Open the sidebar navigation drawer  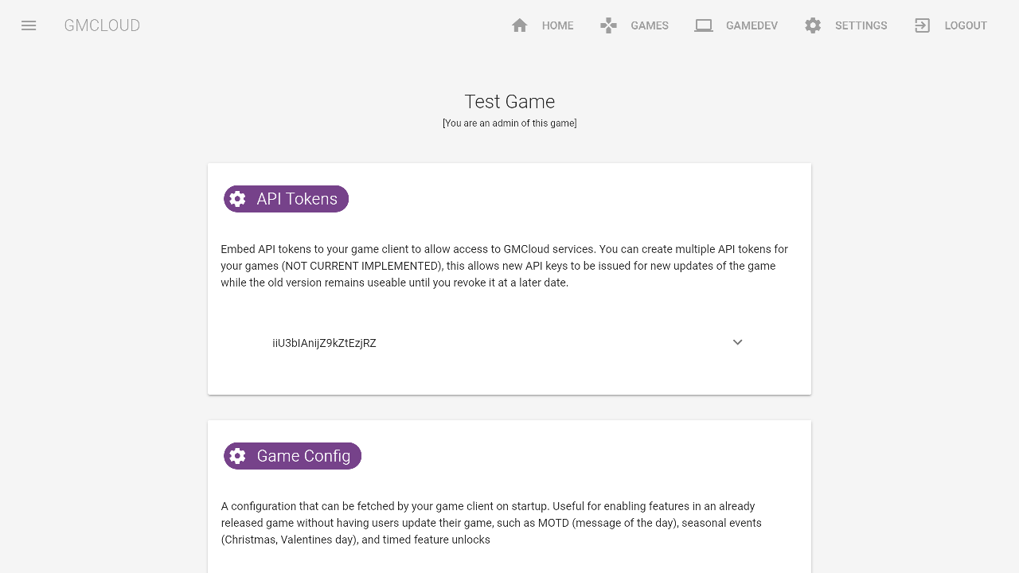coord(29,25)
